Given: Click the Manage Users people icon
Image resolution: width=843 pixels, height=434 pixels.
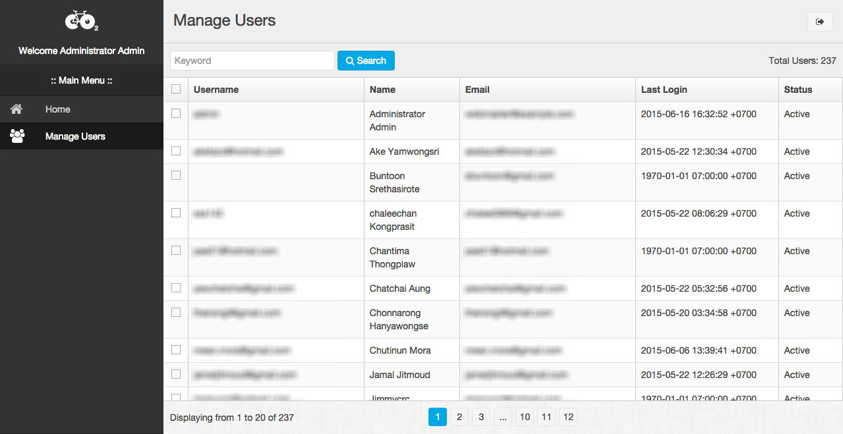Looking at the screenshot, I should coord(17,136).
